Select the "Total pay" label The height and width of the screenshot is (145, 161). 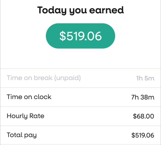pos(22,135)
